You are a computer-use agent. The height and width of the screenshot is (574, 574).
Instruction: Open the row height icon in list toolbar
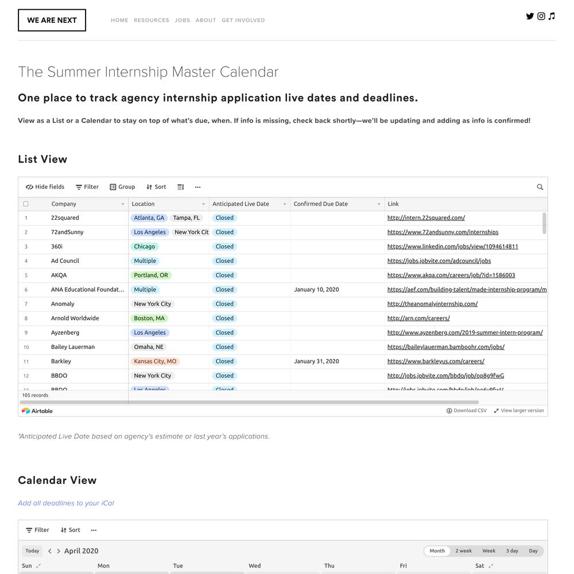(180, 187)
